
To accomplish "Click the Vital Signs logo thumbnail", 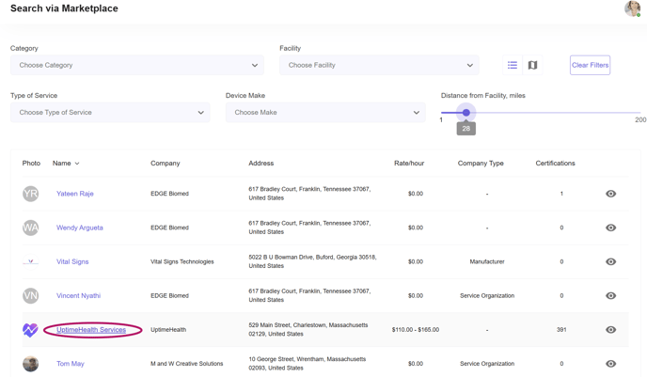I will [31, 262].
